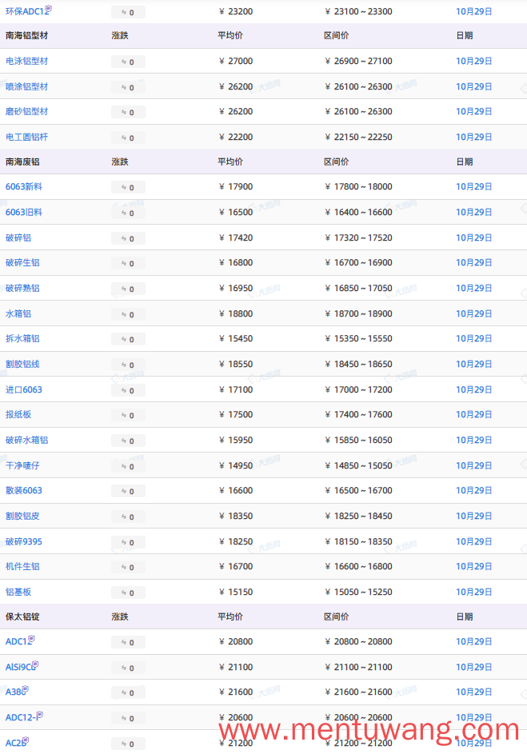
Task: Open the 破碎生铝 link
Action: point(22,262)
